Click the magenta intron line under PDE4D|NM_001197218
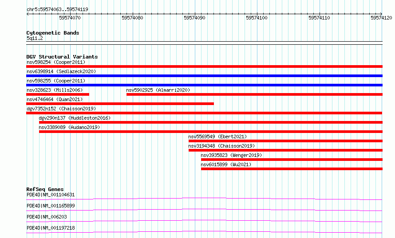Screen dimensions: 395x238 click(204, 232)
